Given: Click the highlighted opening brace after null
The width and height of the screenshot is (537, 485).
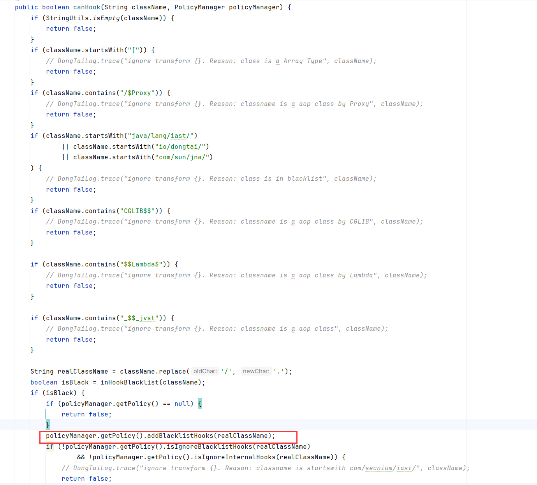Looking at the screenshot, I should 200,404.
